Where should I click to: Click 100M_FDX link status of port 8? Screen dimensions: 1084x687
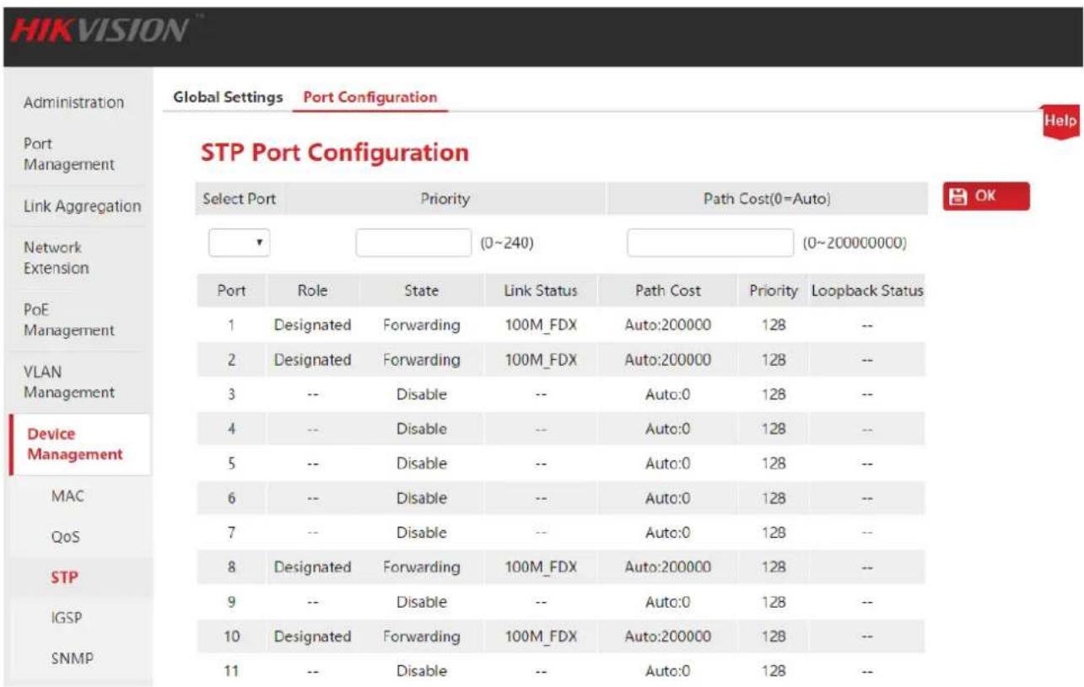[x=541, y=567]
